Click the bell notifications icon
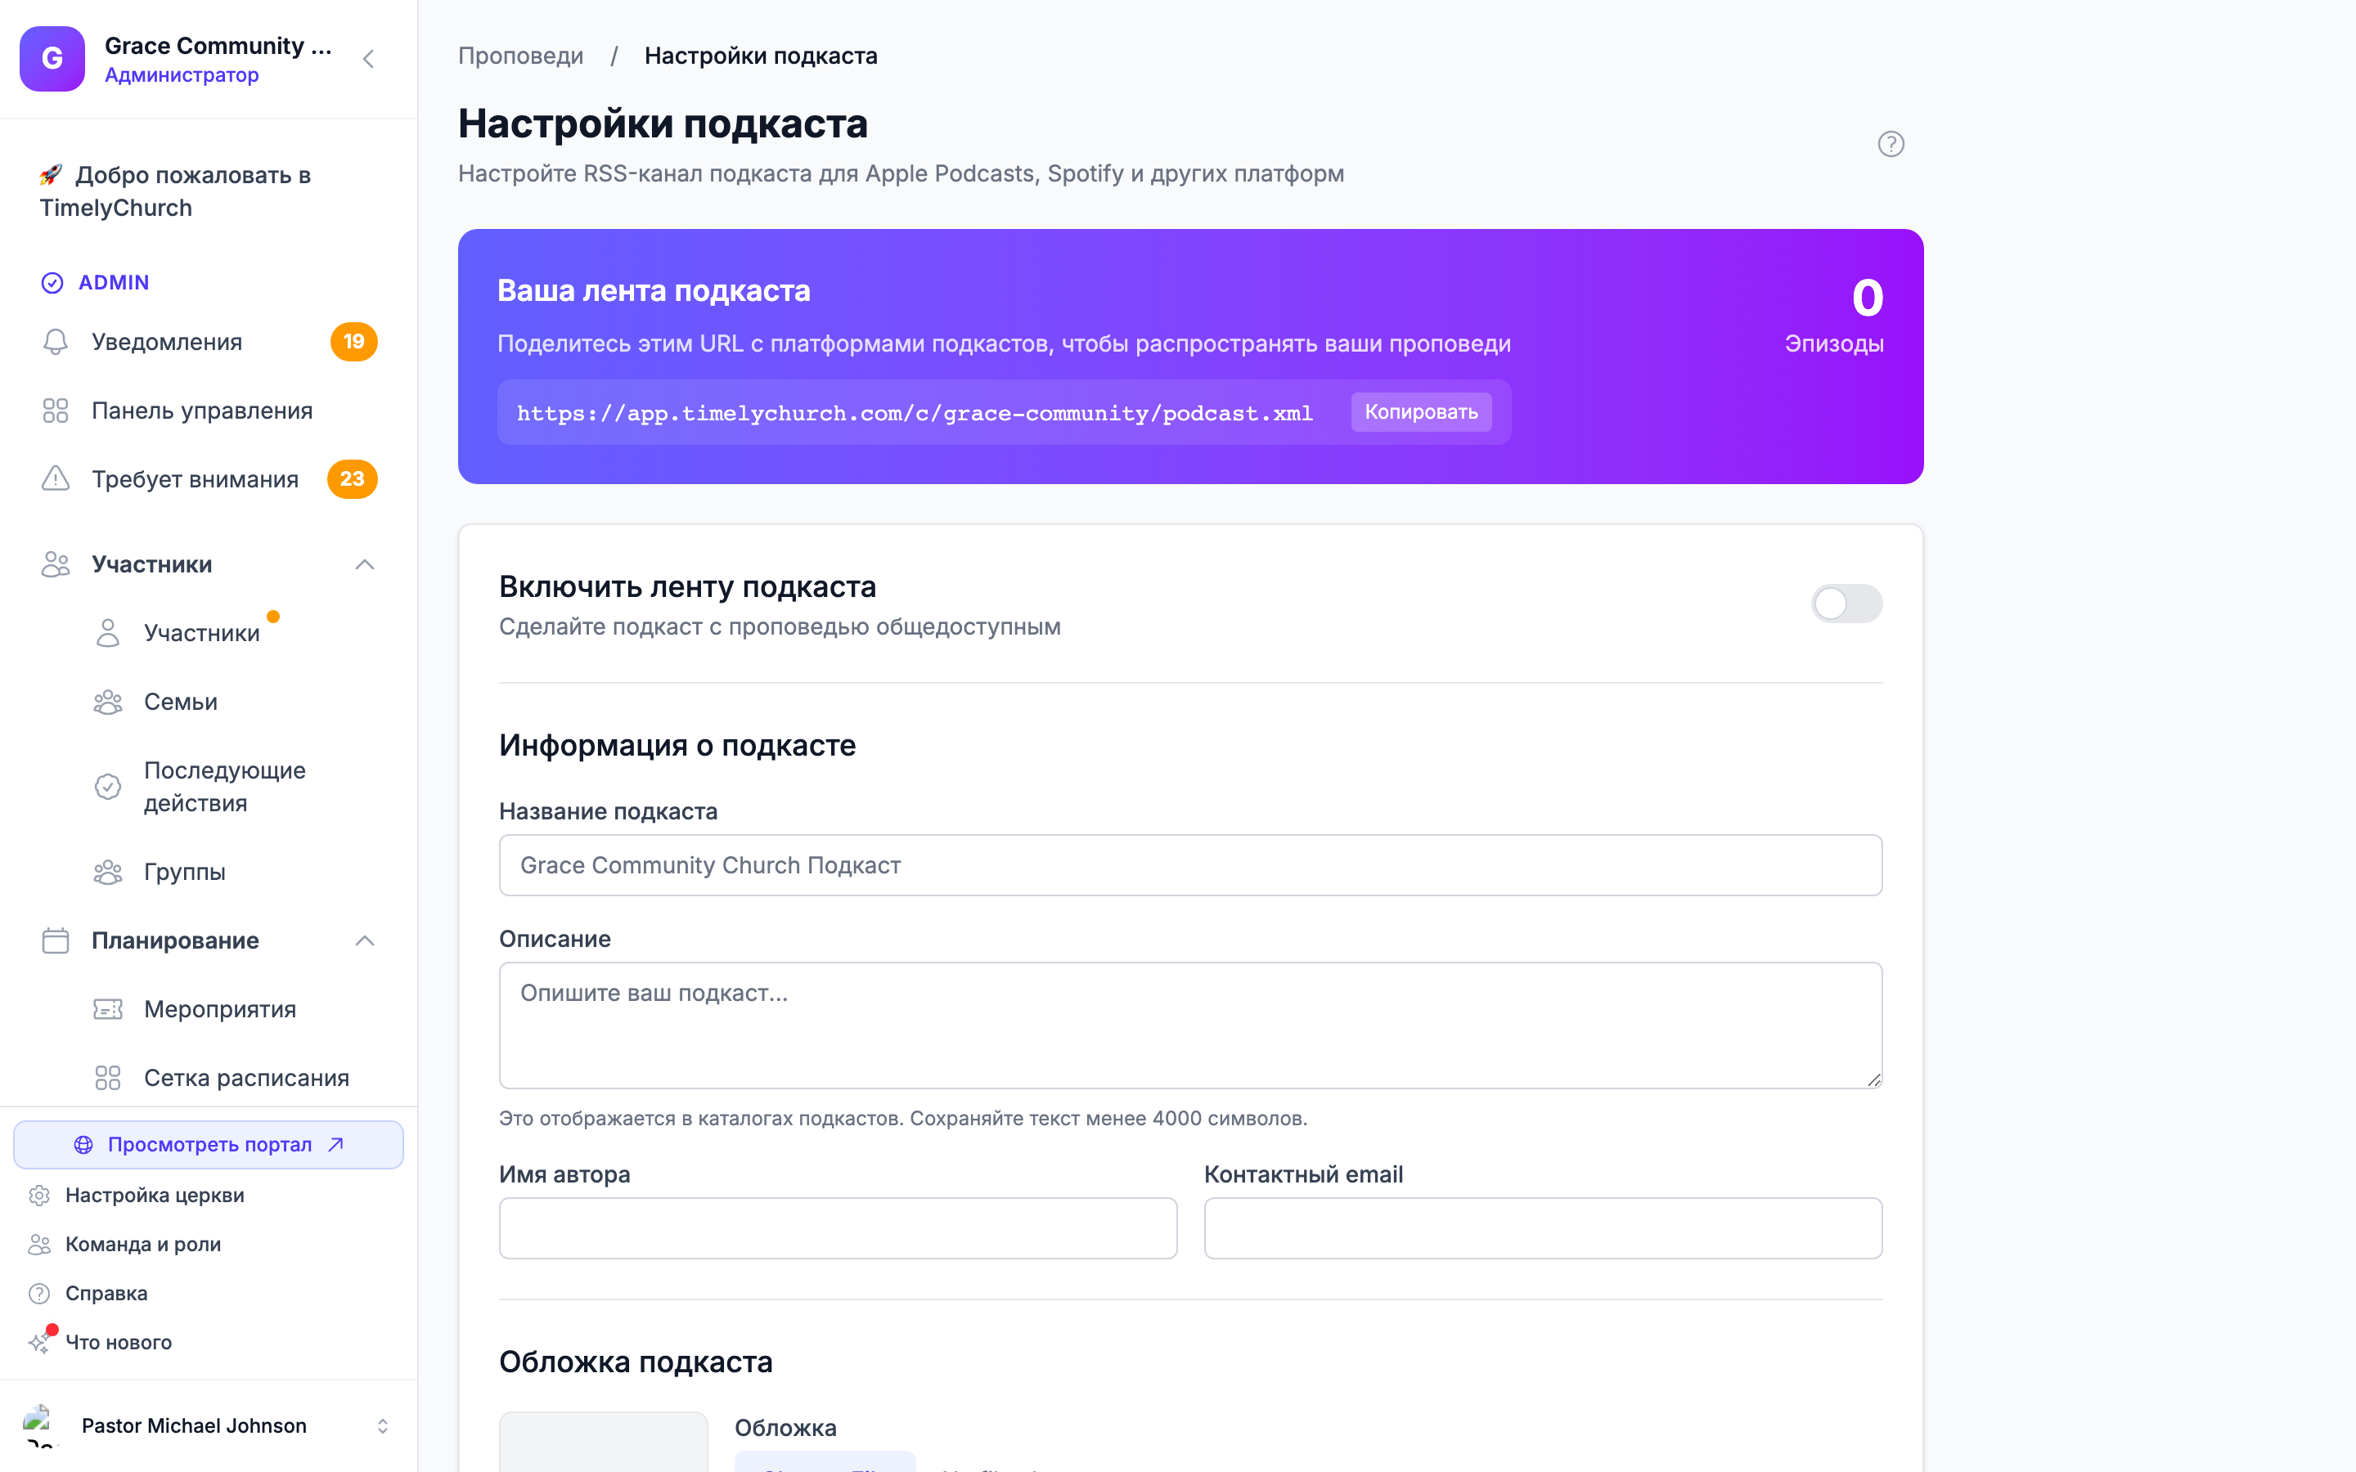The width and height of the screenshot is (2356, 1472). point(56,342)
